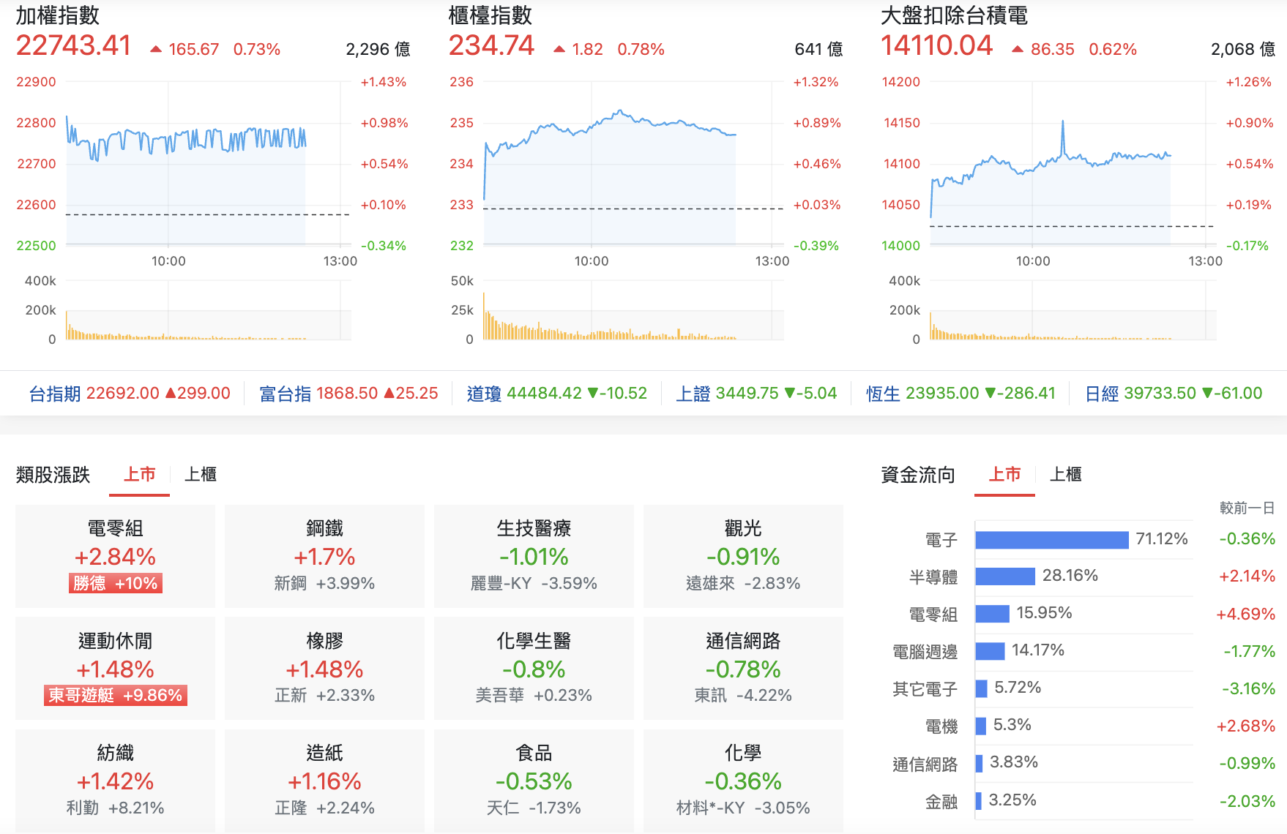Open 橡膠 sector card
Screen dimensions: 1287x834
click(x=324, y=668)
